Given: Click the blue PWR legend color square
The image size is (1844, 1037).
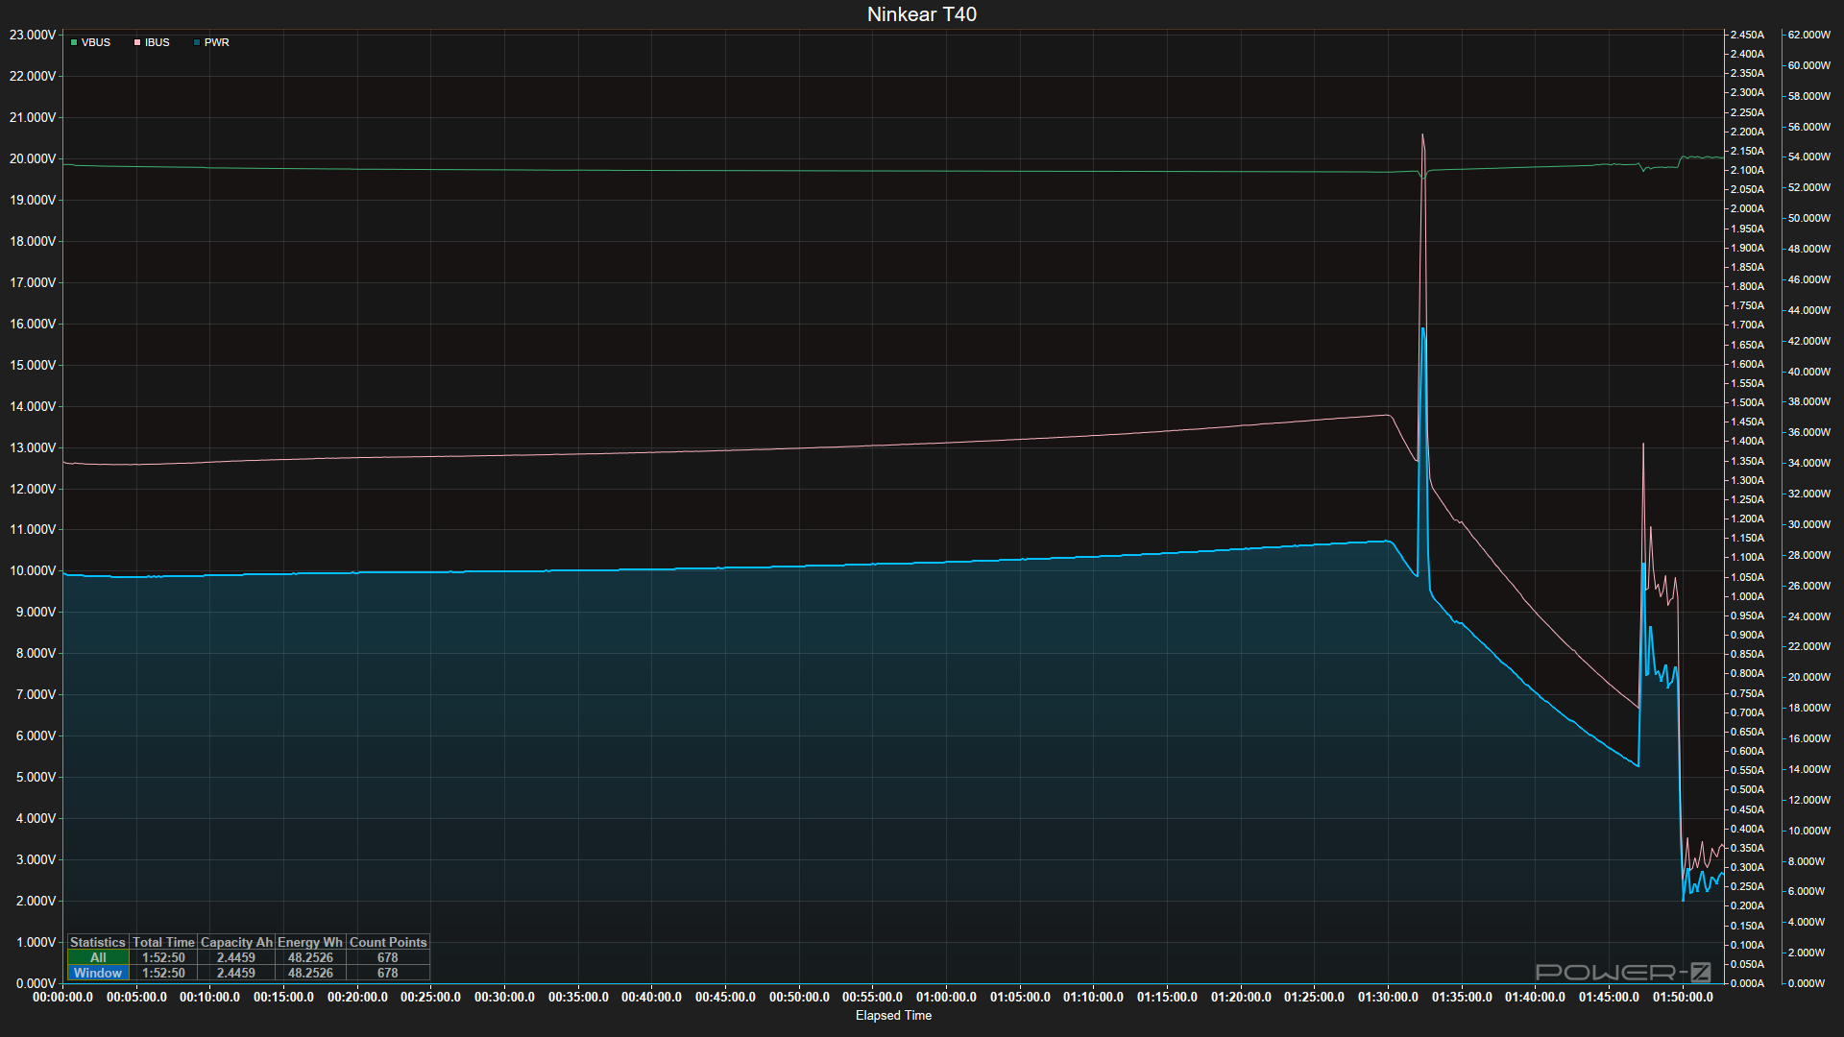Looking at the screenshot, I should click(x=197, y=42).
